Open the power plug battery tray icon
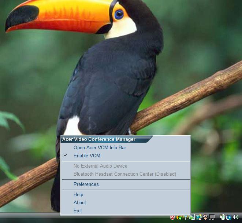Screen dimensions: 242x223 click(222, 217)
